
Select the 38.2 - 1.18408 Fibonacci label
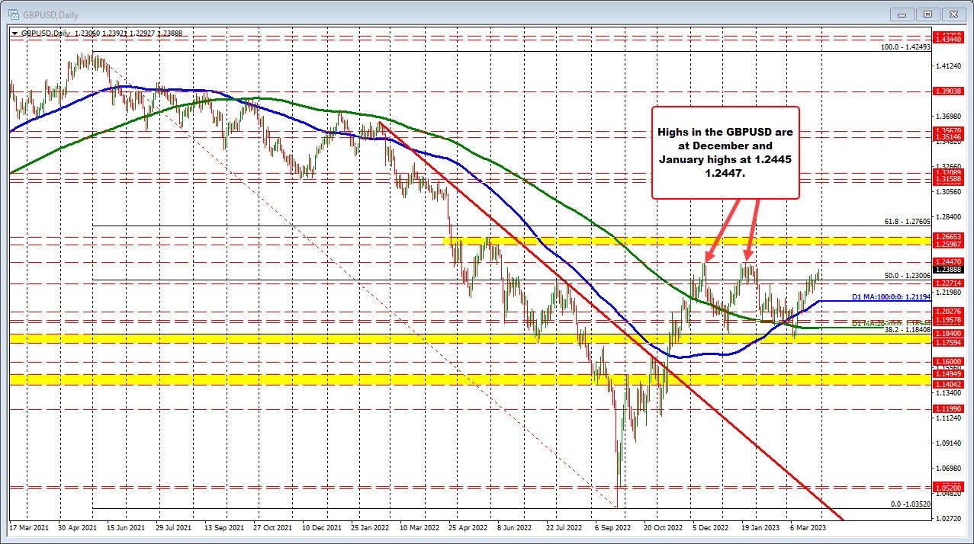pyautogui.click(x=905, y=330)
